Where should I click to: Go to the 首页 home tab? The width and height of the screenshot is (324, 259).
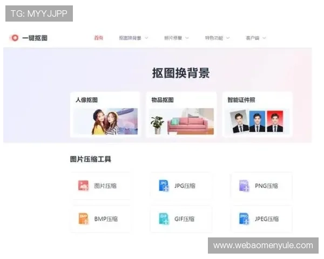tap(99, 38)
